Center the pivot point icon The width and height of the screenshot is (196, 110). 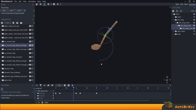(24, 11)
